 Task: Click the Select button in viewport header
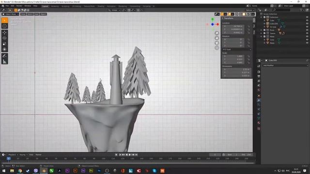(30, 14)
